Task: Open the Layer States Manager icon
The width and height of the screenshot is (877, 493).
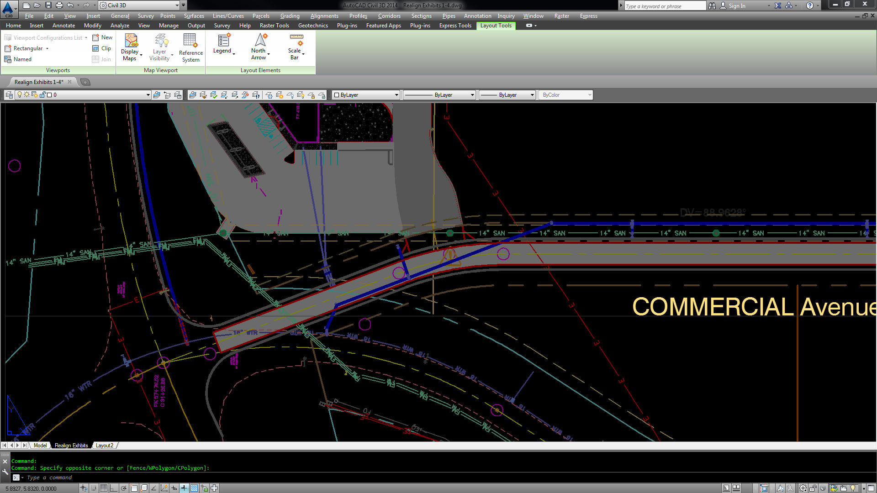Action: [x=178, y=94]
